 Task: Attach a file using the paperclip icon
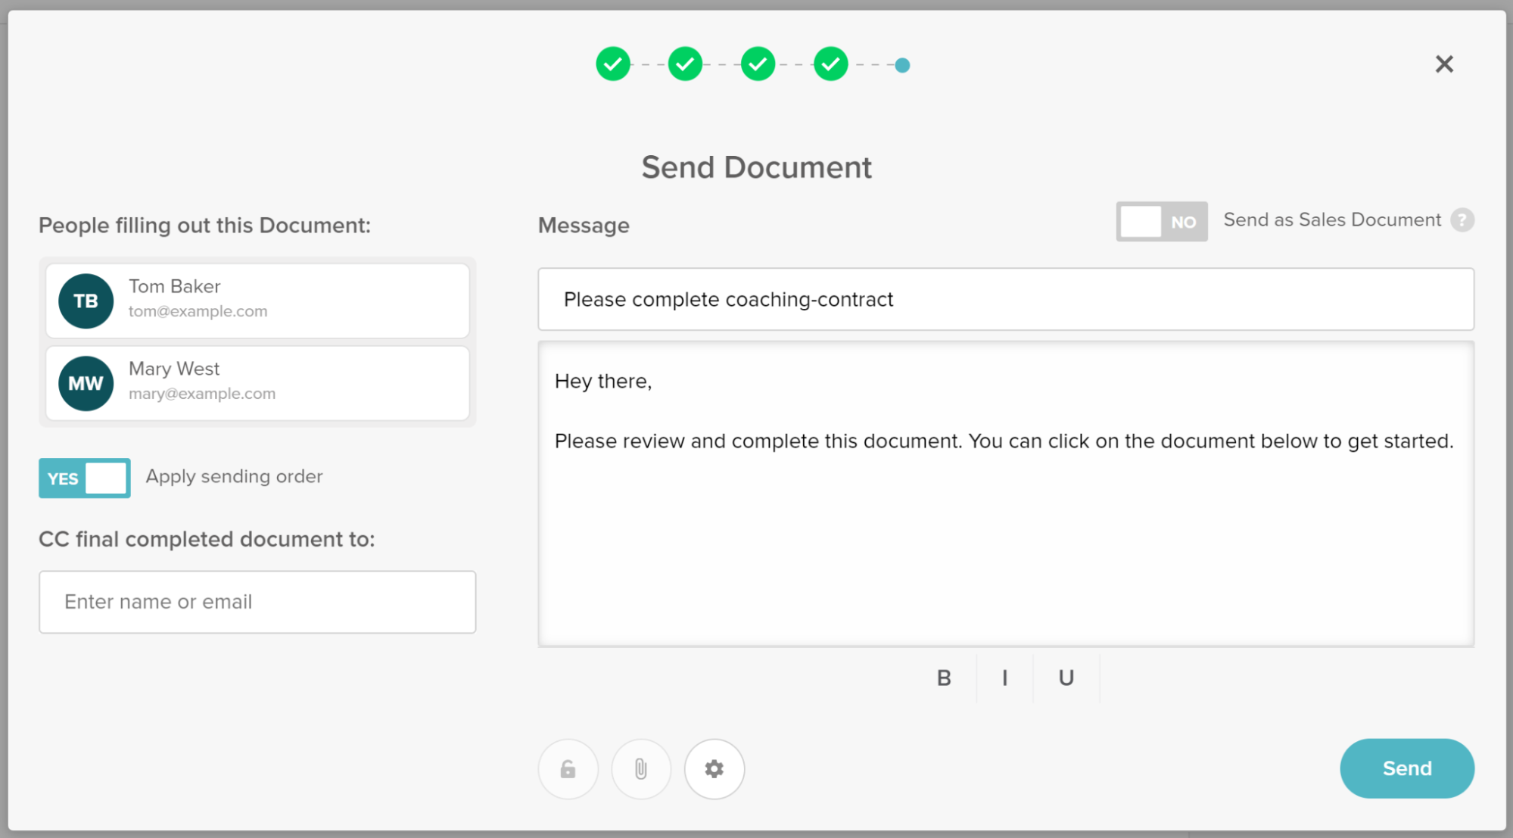click(640, 768)
